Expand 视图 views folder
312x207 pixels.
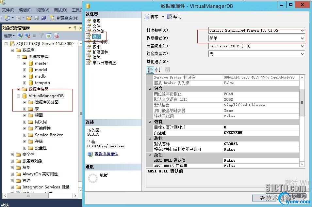click(x=25, y=115)
